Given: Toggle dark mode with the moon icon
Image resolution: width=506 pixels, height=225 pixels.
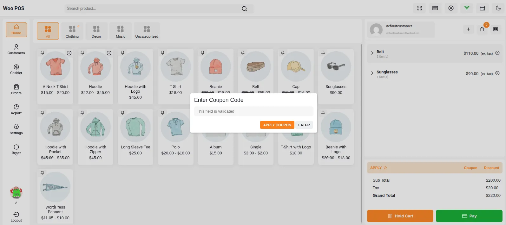Looking at the screenshot, I should pos(498,8).
